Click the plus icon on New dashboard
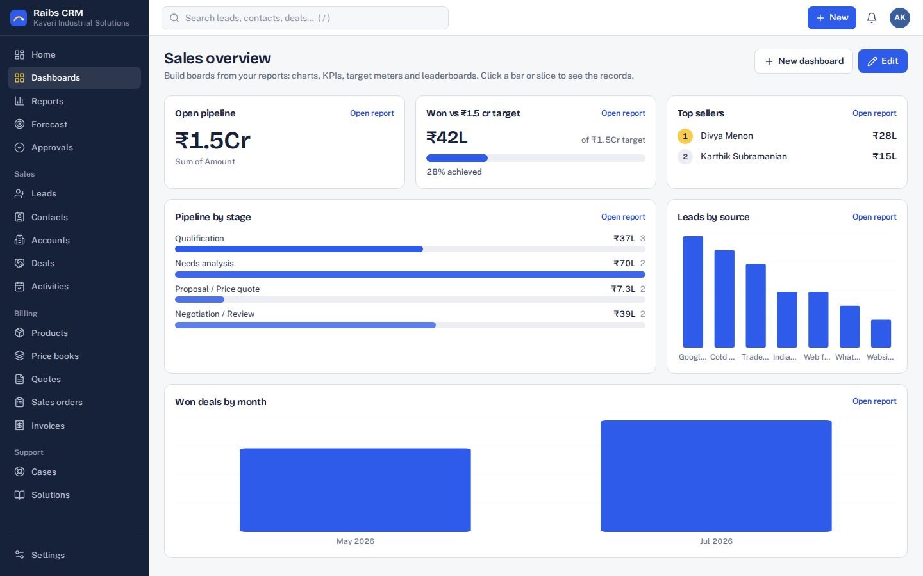Image resolution: width=923 pixels, height=576 pixels. click(769, 61)
